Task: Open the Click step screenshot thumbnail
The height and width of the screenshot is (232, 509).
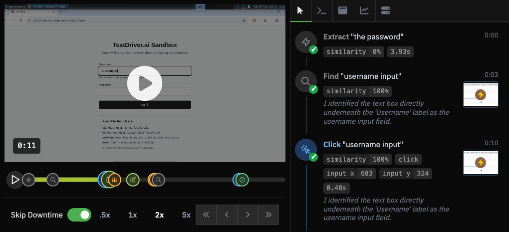Action: click(x=481, y=163)
